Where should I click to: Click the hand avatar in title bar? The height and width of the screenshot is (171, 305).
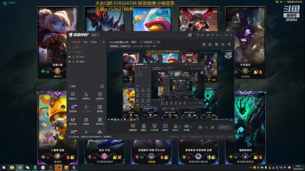(x=190, y=35)
